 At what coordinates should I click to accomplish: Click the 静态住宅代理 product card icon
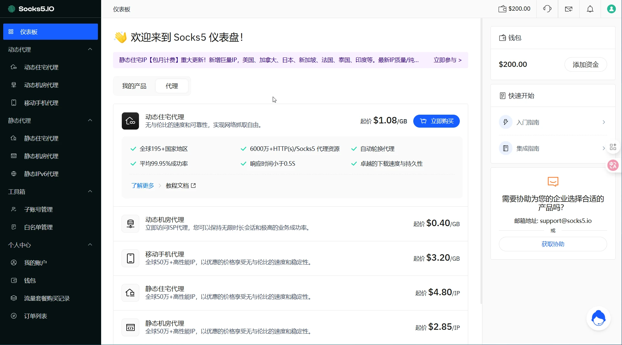(x=130, y=293)
